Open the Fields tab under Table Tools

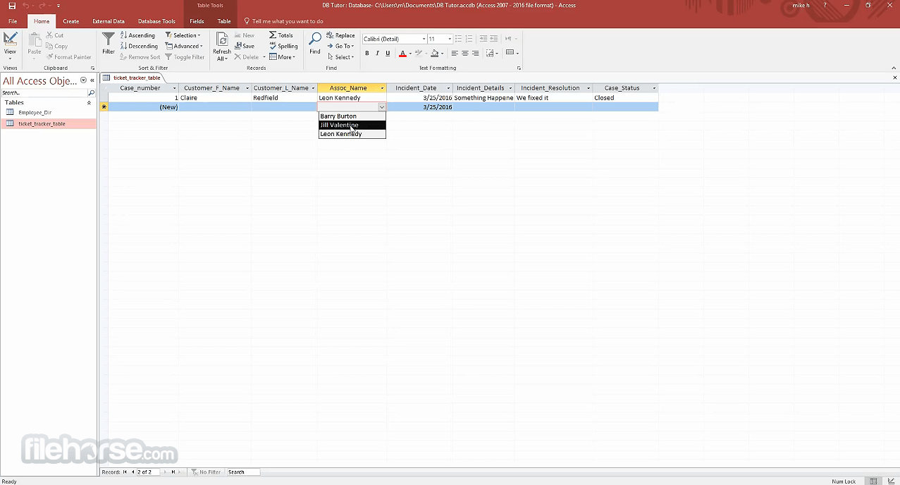(197, 21)
